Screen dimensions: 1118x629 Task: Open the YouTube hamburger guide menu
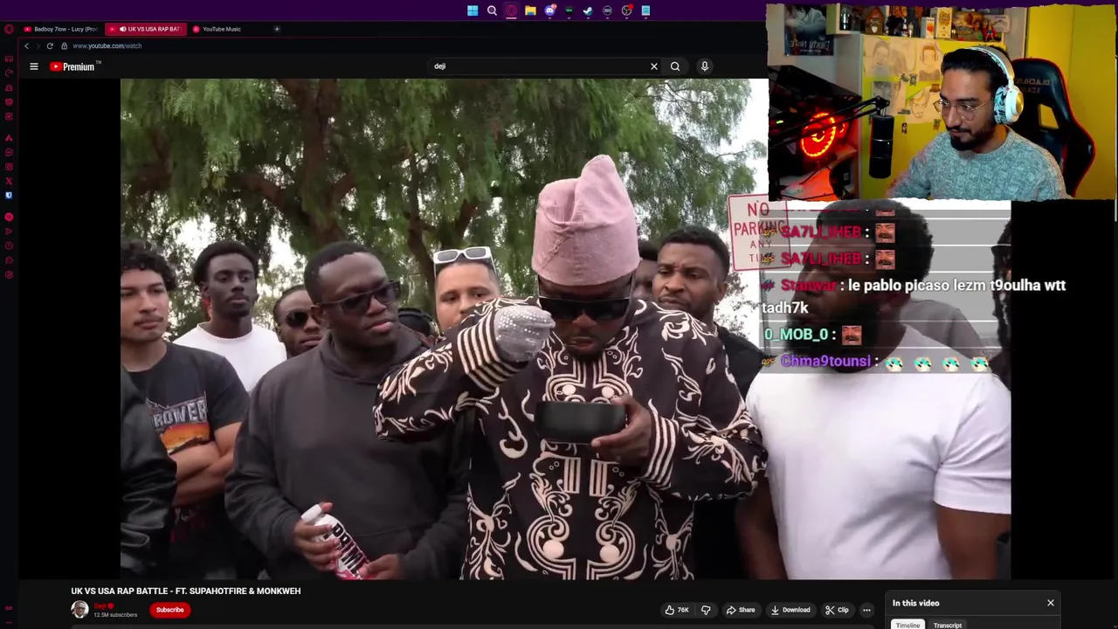coord(34,66)
